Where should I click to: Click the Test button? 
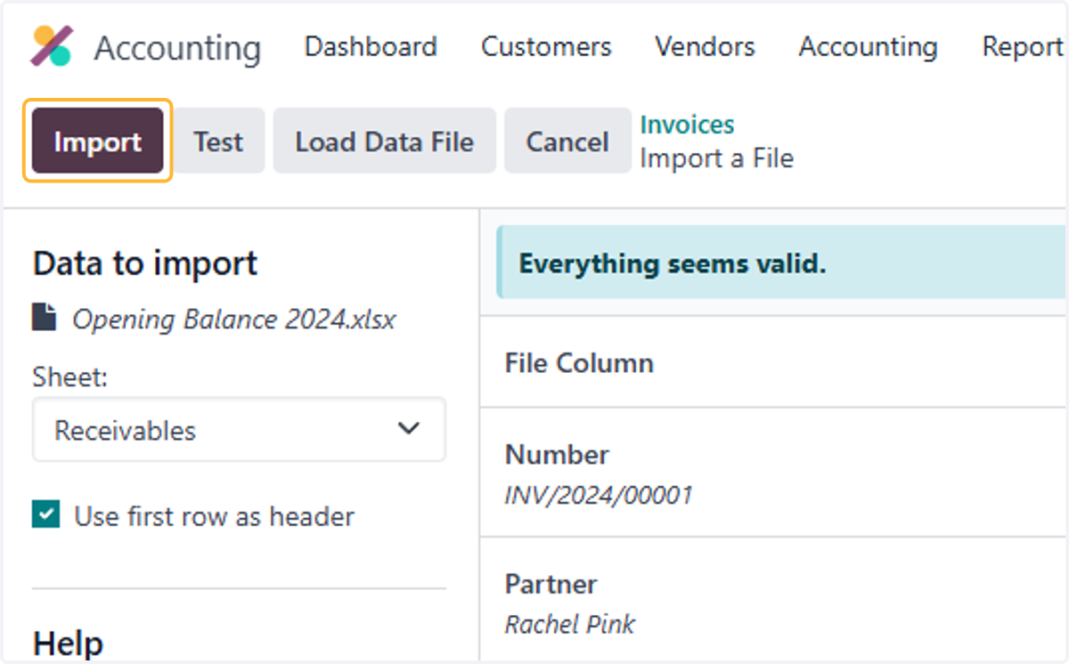(x=218, y=142)
